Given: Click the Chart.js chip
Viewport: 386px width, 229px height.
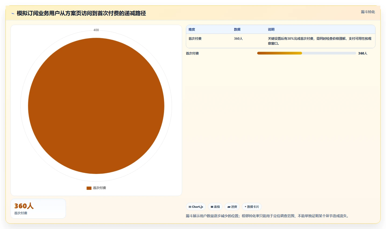Looking at the screenshot, I should pyautogui.click(x=196, y=207).
